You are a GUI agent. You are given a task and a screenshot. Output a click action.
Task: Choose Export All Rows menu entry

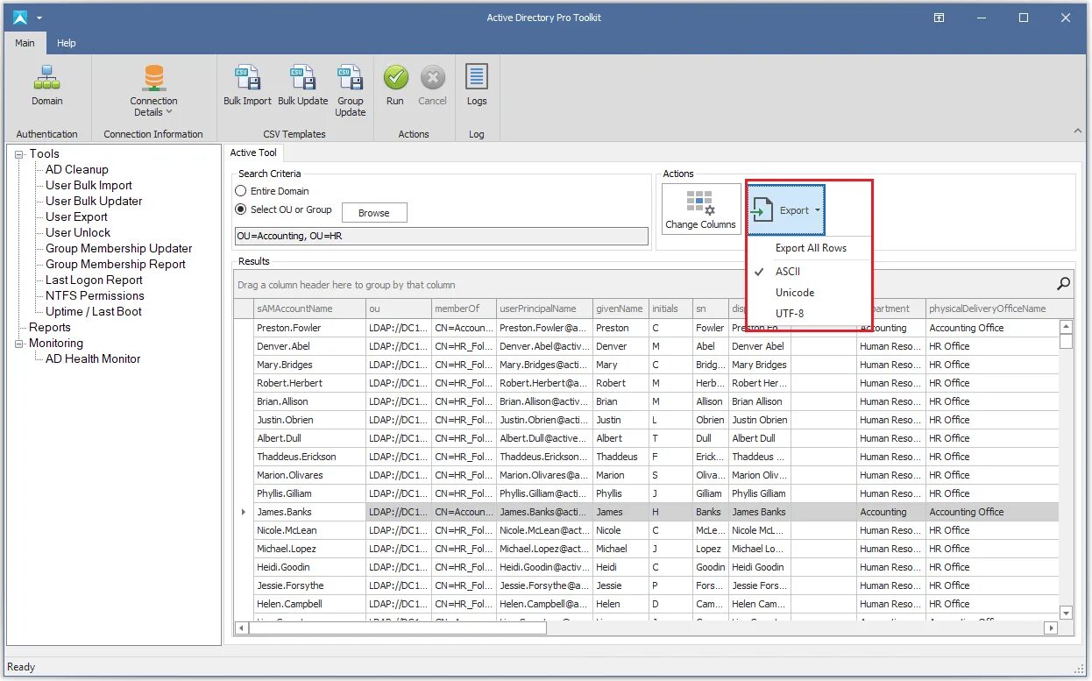click(811, 248)
